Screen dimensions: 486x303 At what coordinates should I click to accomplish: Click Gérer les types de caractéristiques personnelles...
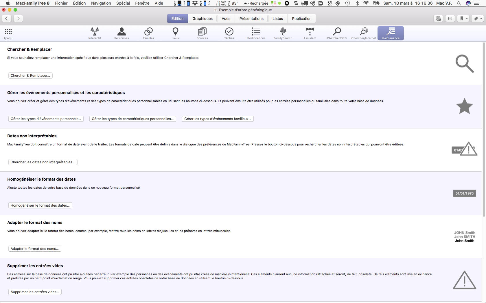point(133,119)
